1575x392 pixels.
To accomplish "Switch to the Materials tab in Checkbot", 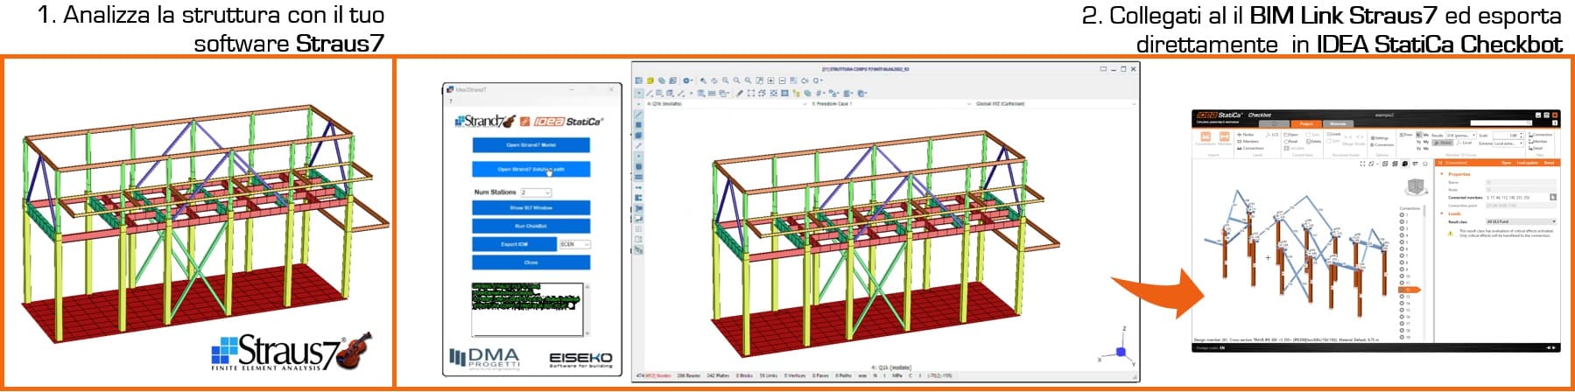I will pos(1339,123).
